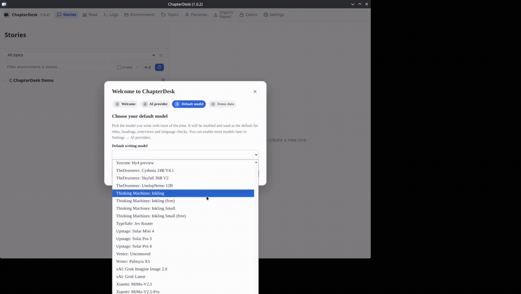Open the Read tab

(x=90, y=15)
